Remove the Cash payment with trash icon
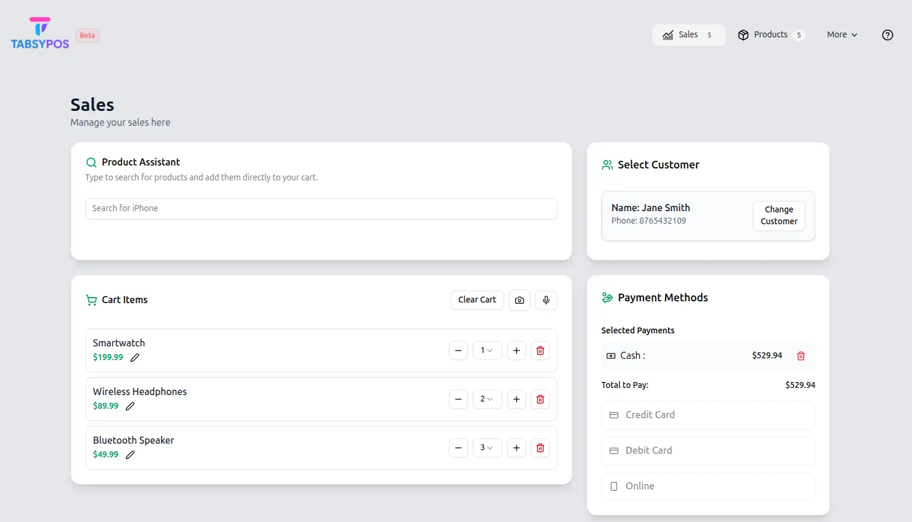 tap(801, 356)
